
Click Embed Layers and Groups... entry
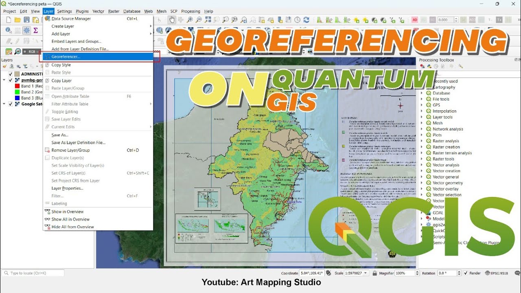click(x=98, y=42)
